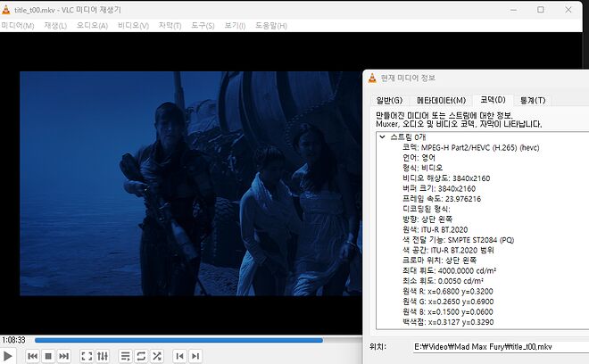589x364 pixels.
Task: Select 원색 G: x=0.2650 row
Action: (448, 302)
